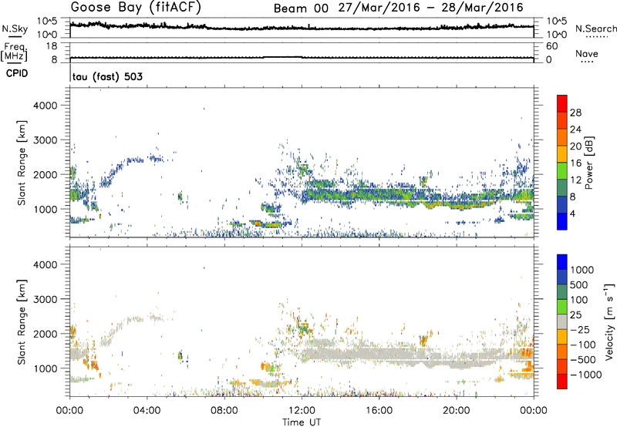This screenshot has height=427, width=617.
Task: Select the tau (fast) 503 text
Action: coord(107,76)
